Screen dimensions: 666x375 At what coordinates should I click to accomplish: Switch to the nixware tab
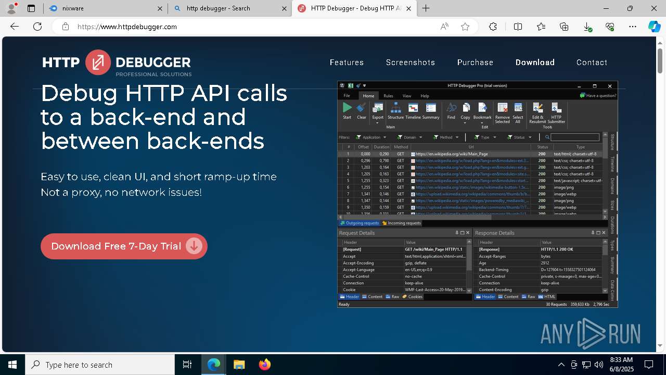pos(105,8)
